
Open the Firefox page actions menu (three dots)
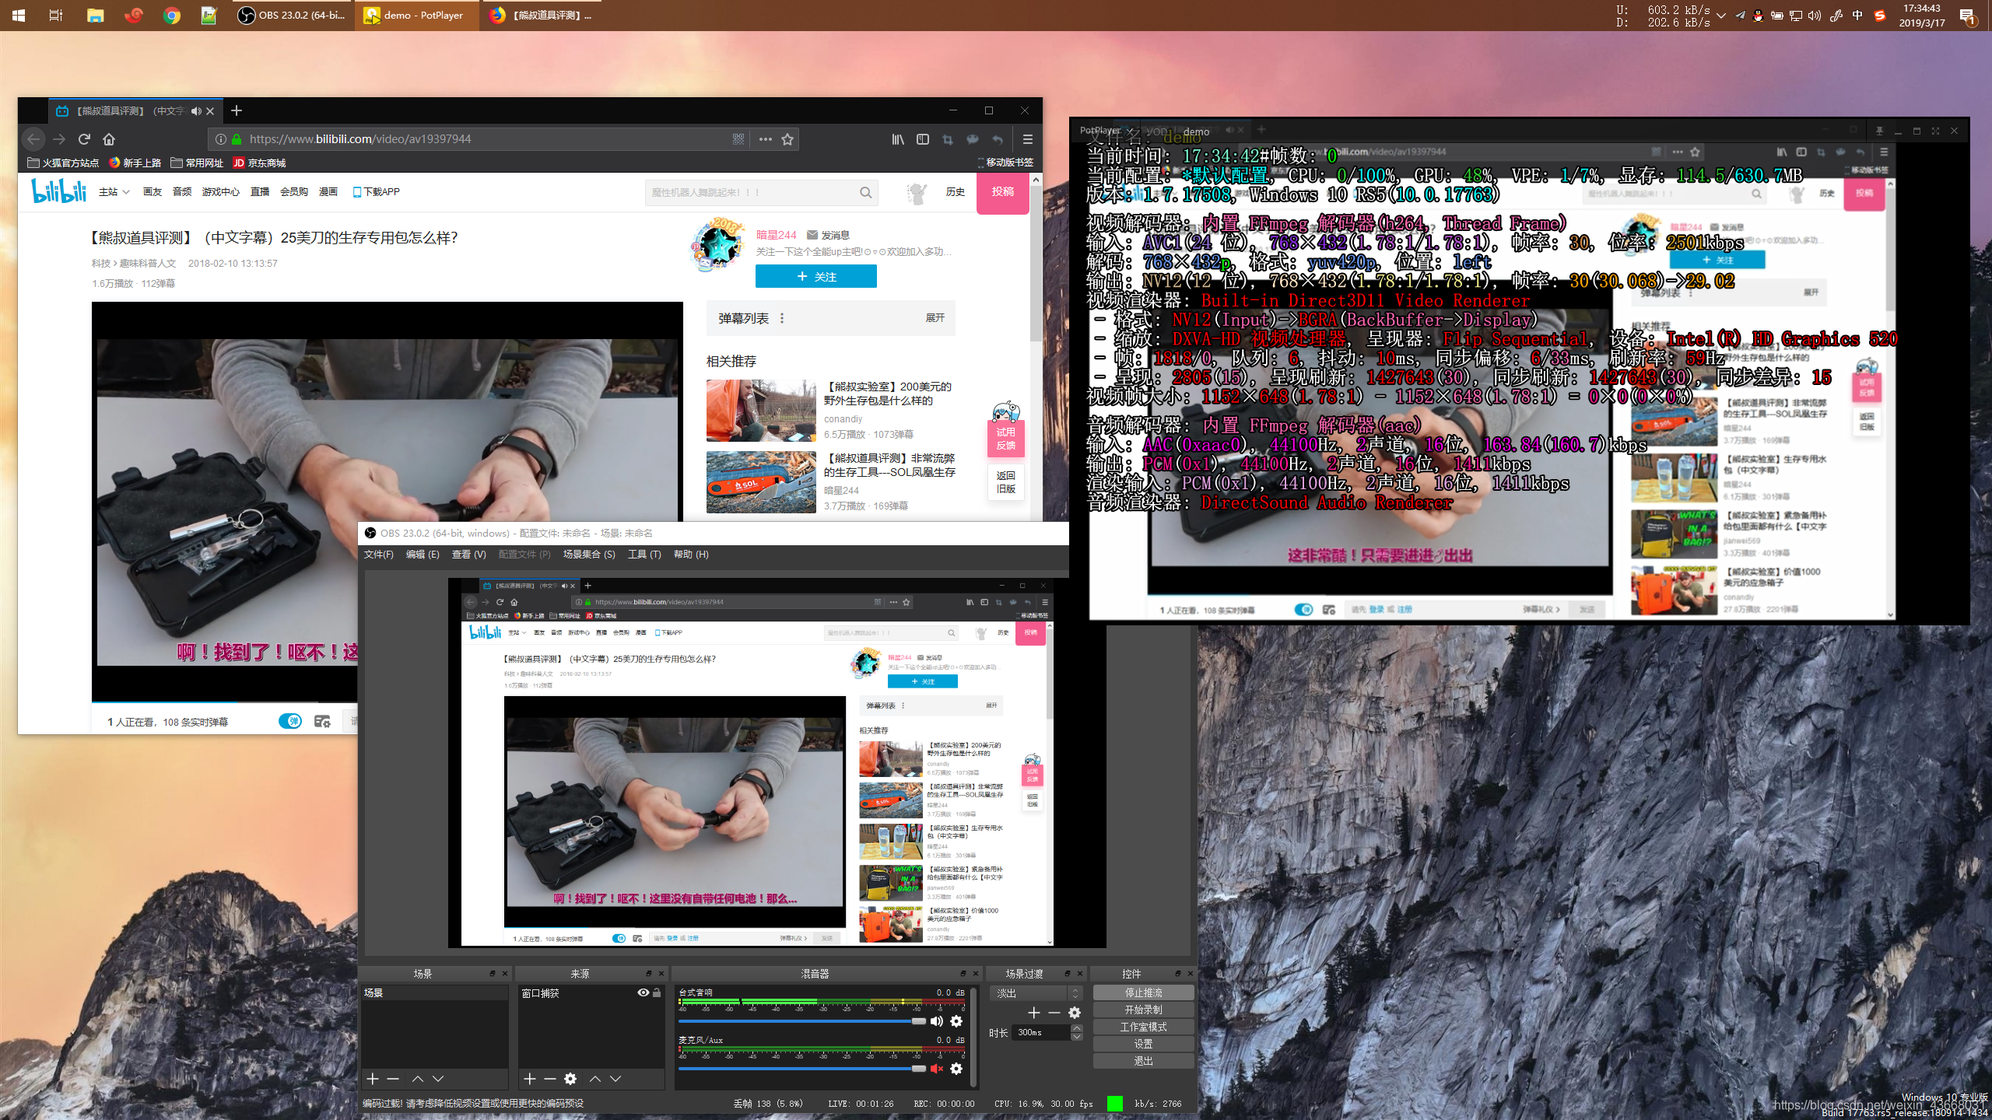tap(765, 139)
